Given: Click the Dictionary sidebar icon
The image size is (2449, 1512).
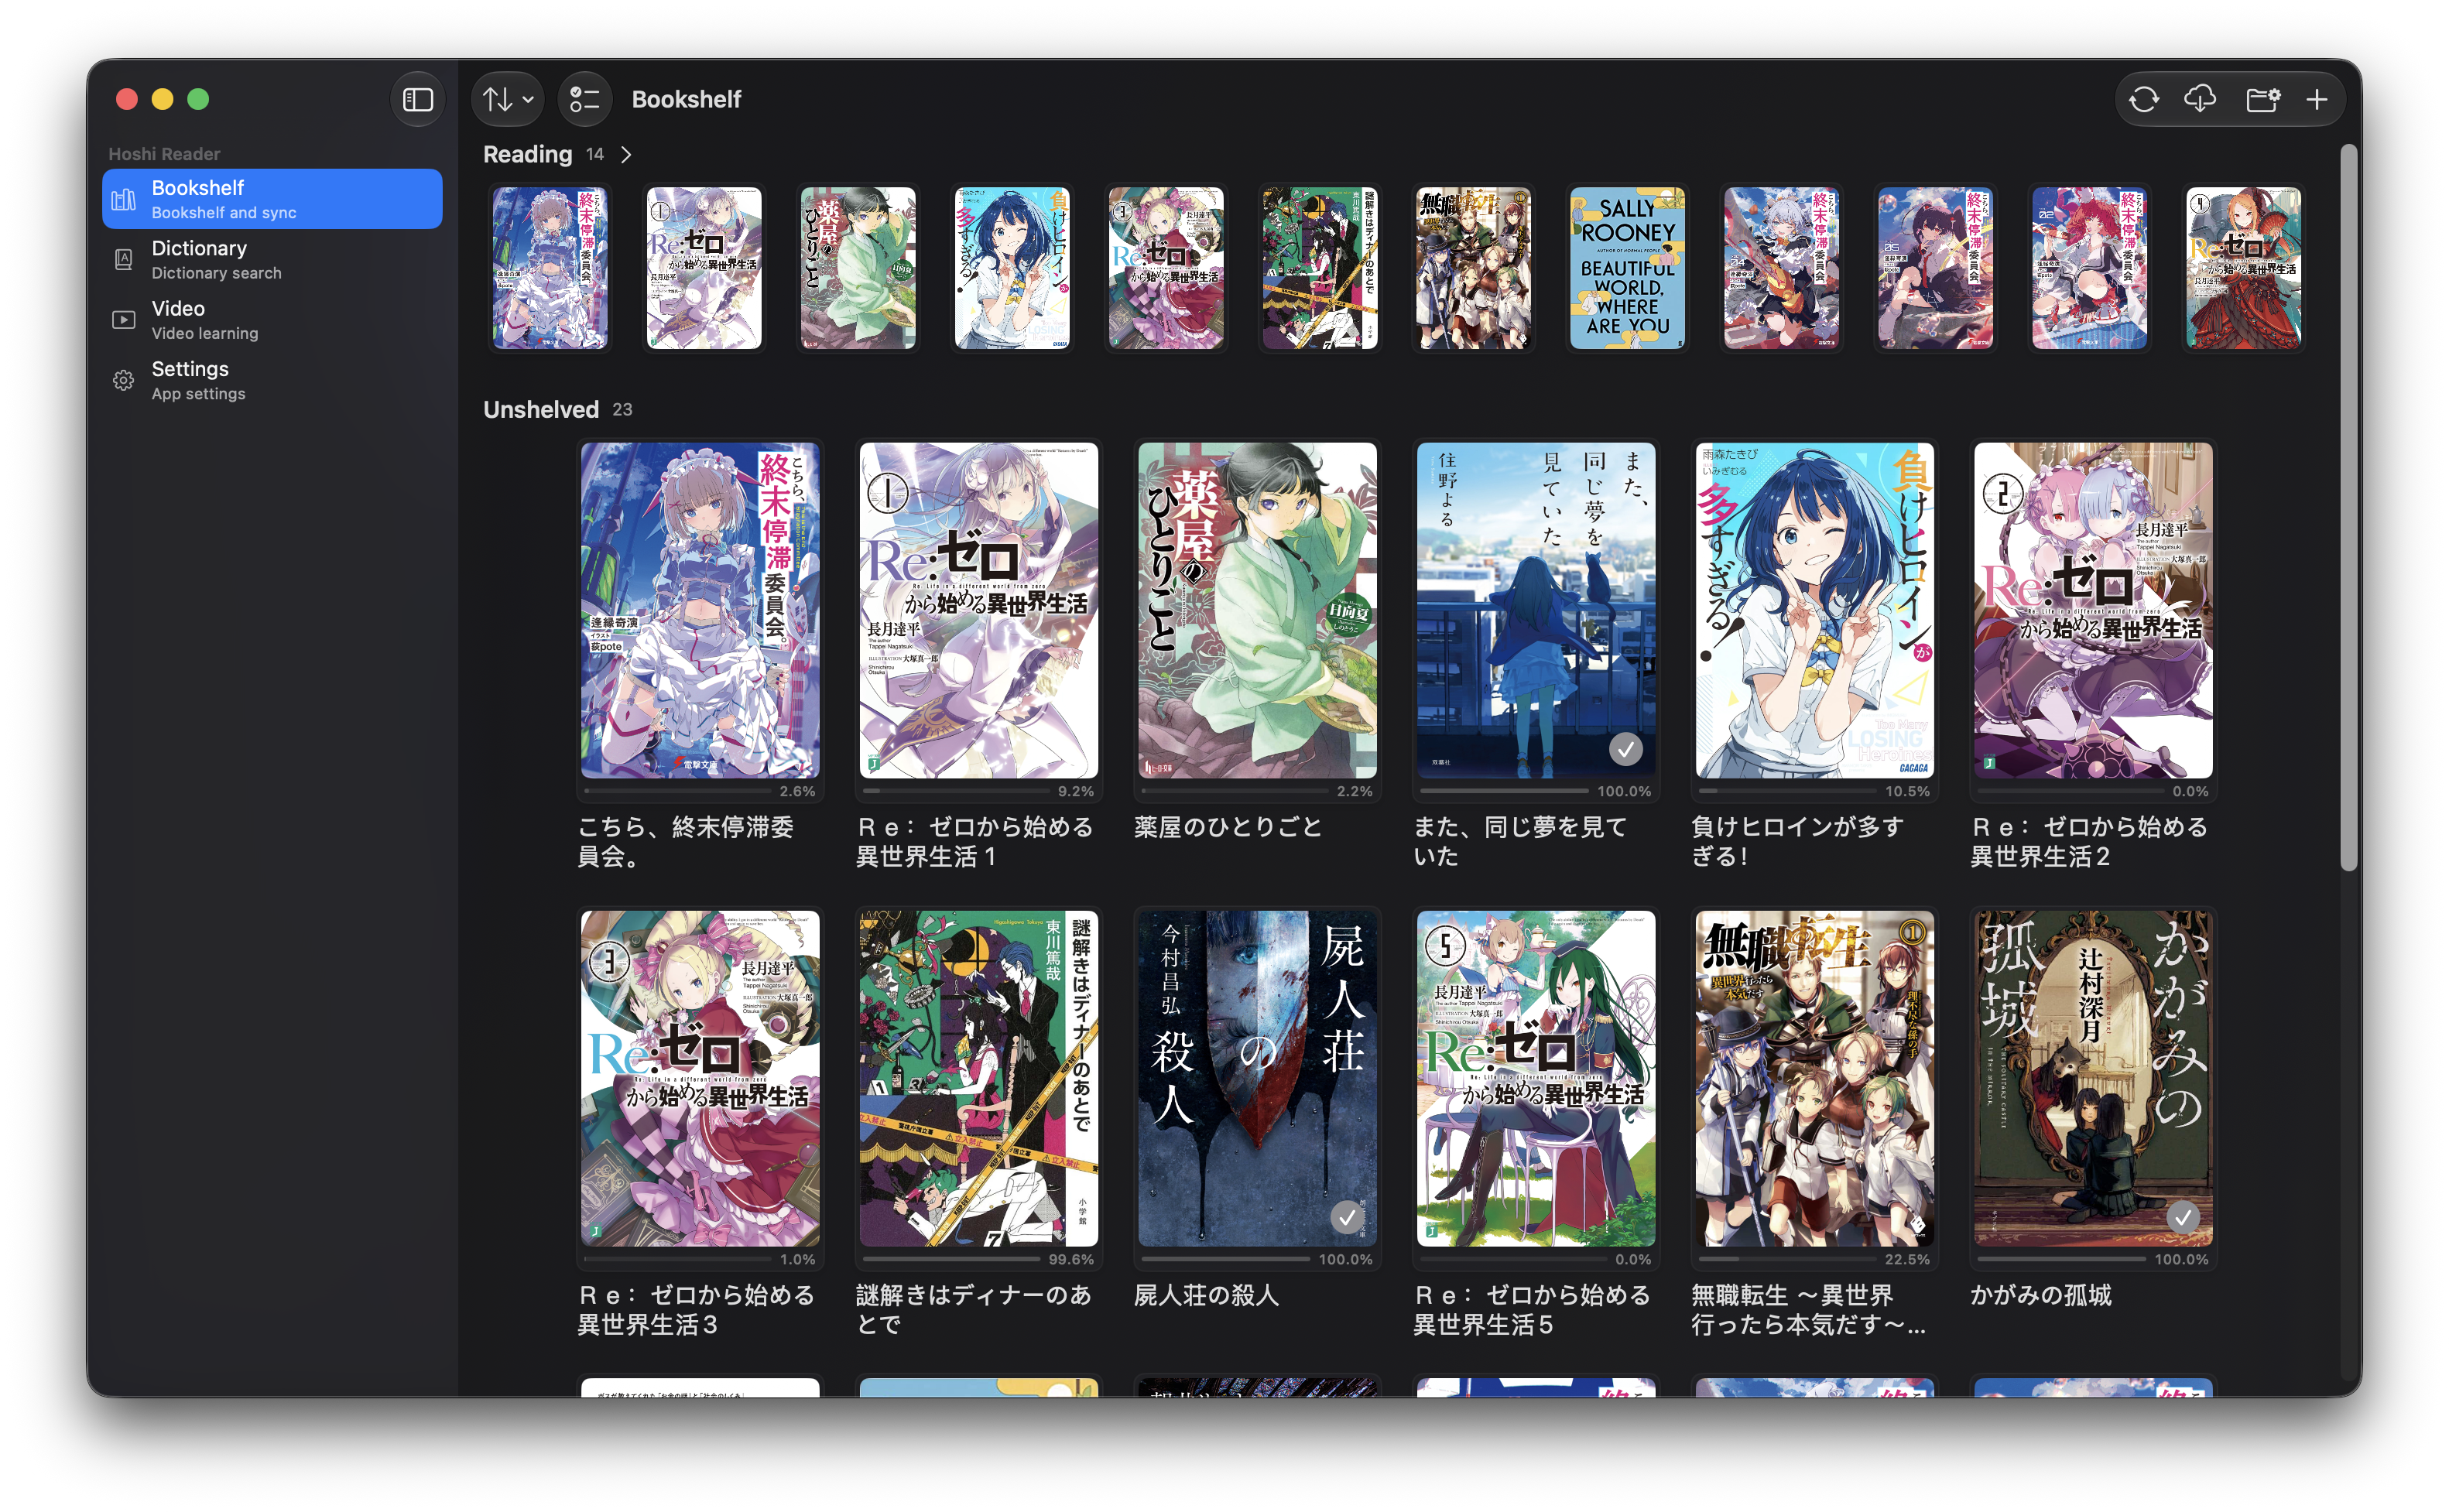Looking at the screenshot, I should click(123, 260).
